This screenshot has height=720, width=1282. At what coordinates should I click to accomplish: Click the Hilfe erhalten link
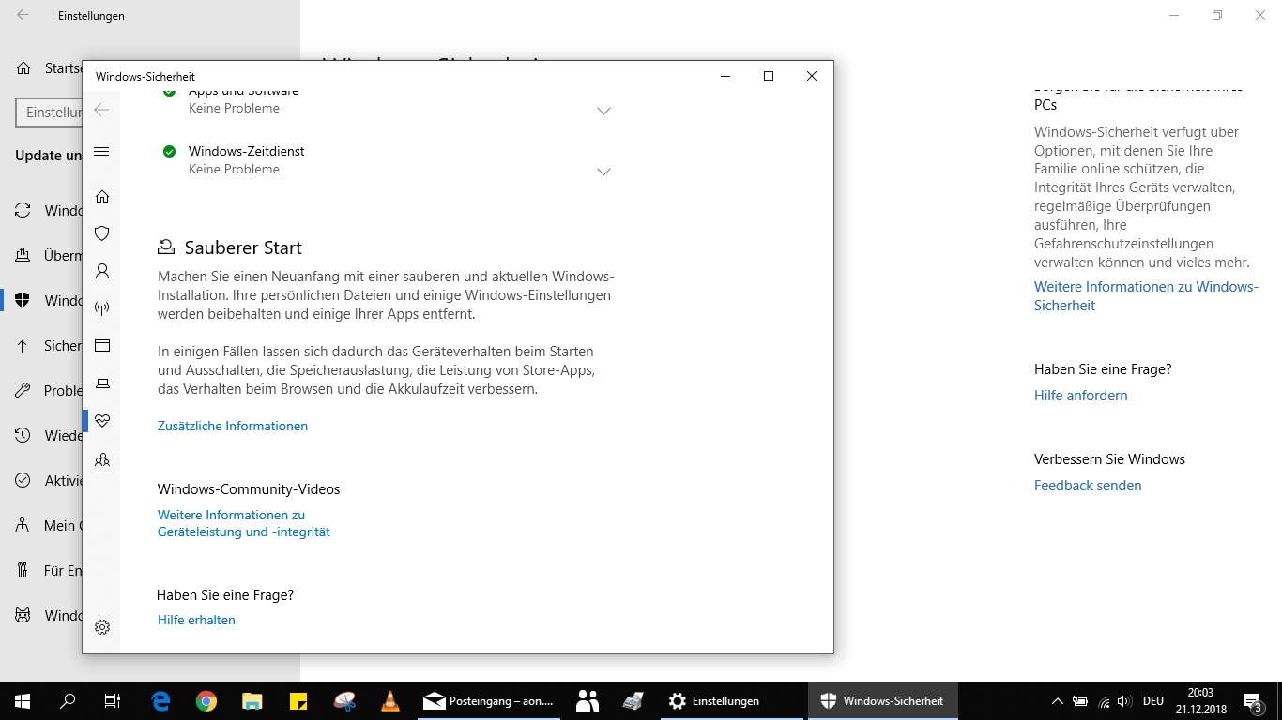(x=196, y=620)
